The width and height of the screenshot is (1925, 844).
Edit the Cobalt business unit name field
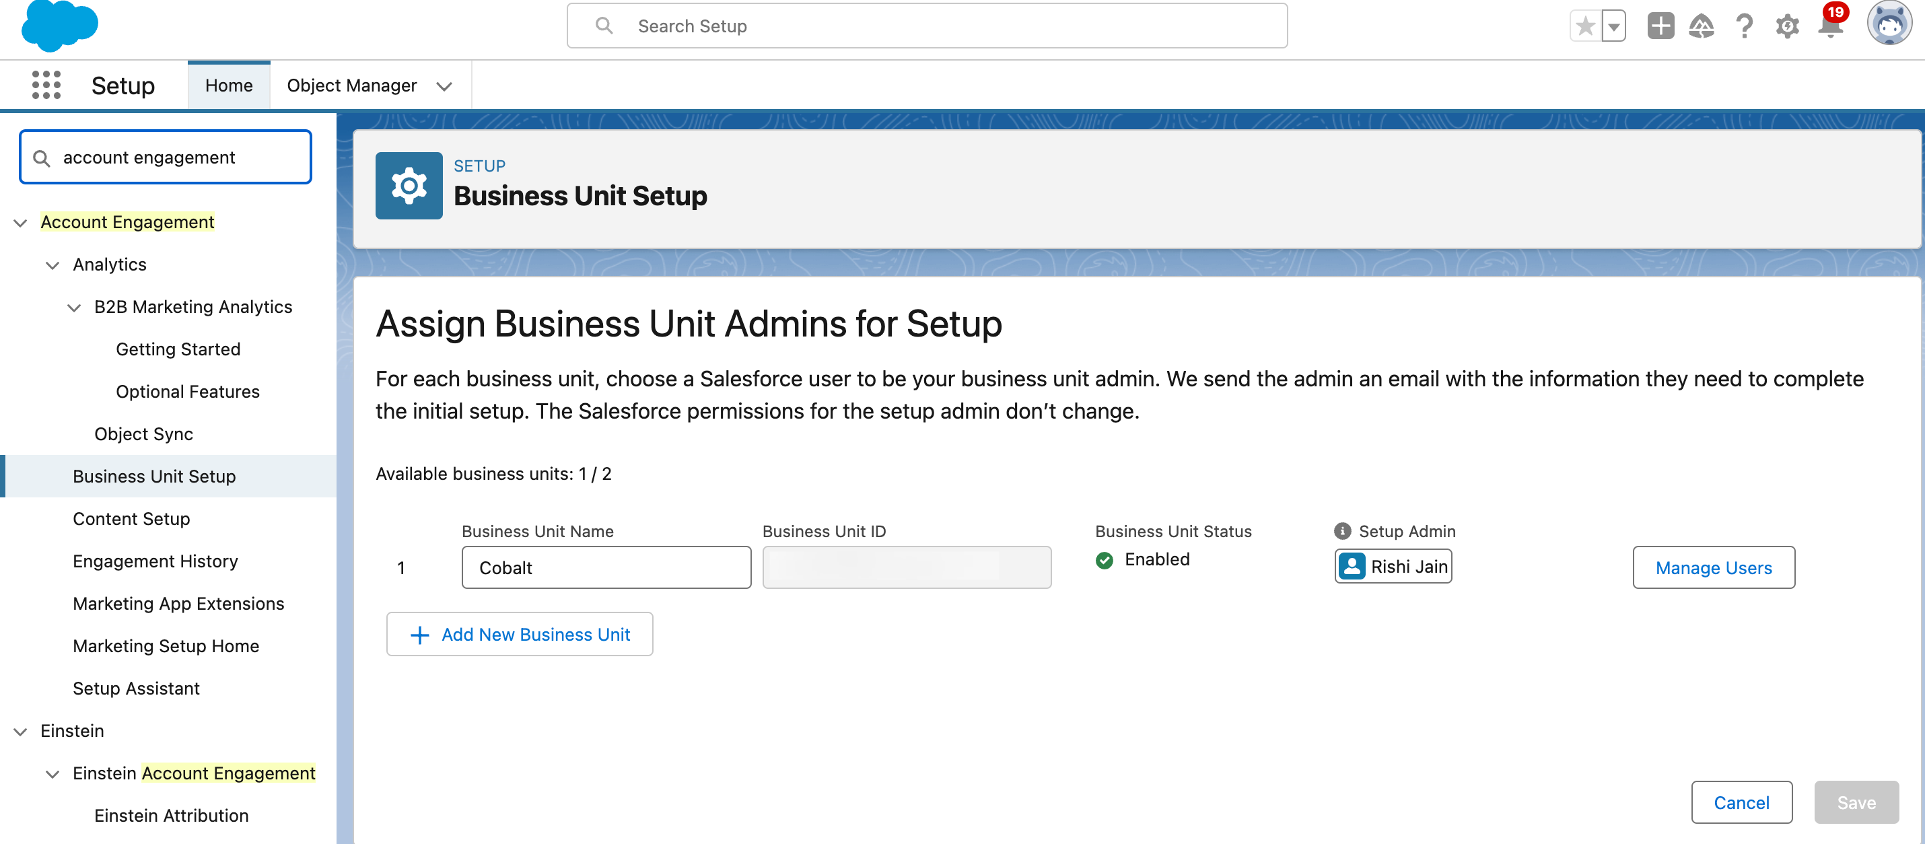(x=606, y=567)
